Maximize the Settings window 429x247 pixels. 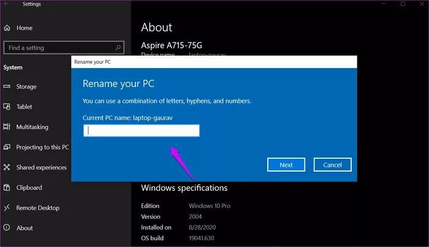403,4
